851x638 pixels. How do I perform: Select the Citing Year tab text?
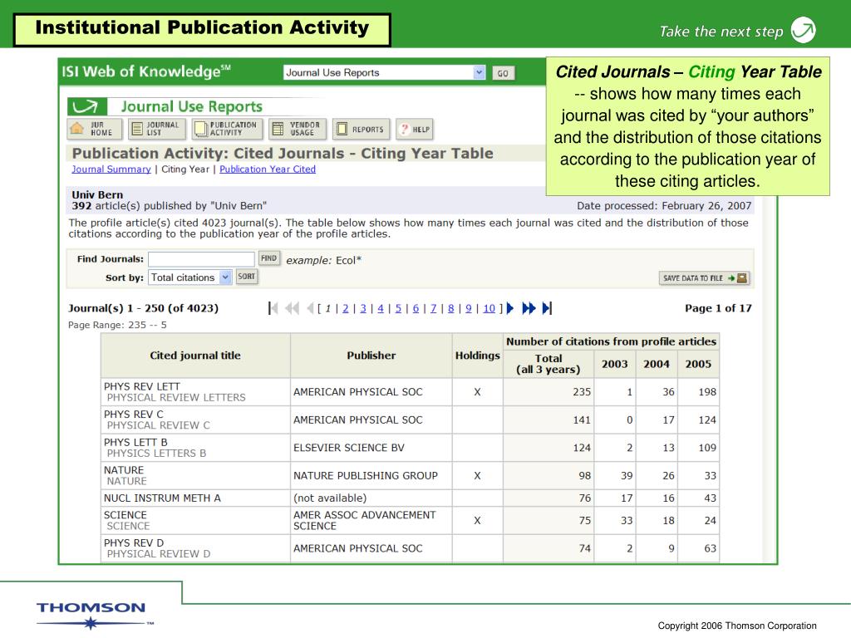click(185, 169)
